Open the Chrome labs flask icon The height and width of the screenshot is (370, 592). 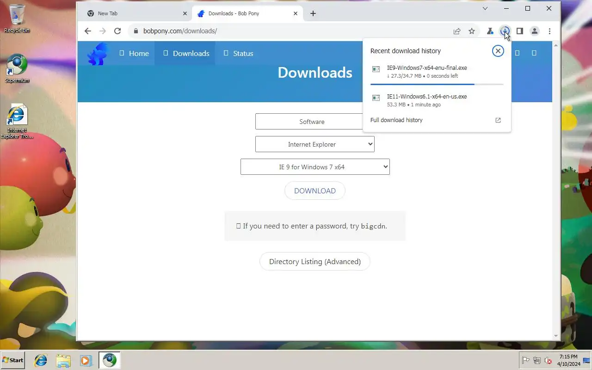pyautogui.click(x=490, y=31)
